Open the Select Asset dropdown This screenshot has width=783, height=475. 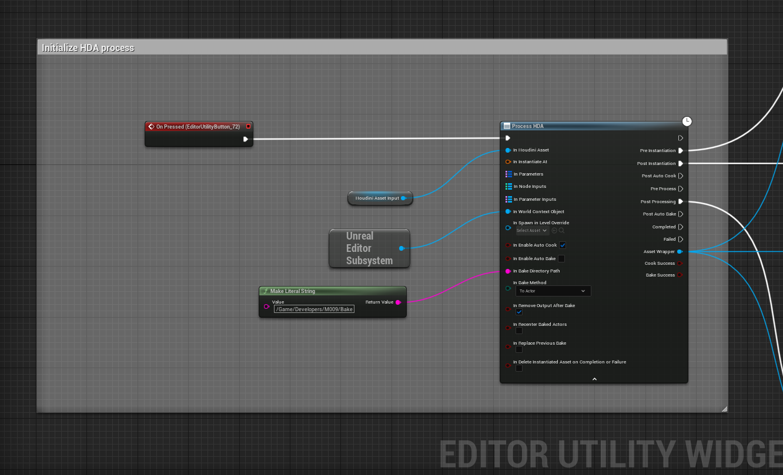pos(533,231)
